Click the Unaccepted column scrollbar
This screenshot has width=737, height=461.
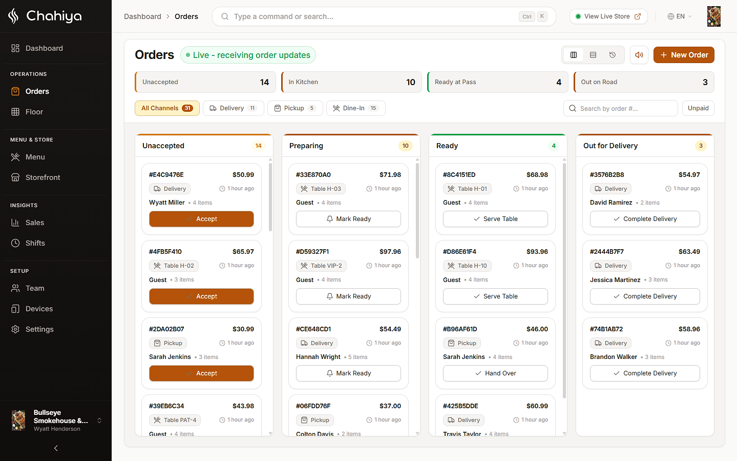click(x=270, y=197)
